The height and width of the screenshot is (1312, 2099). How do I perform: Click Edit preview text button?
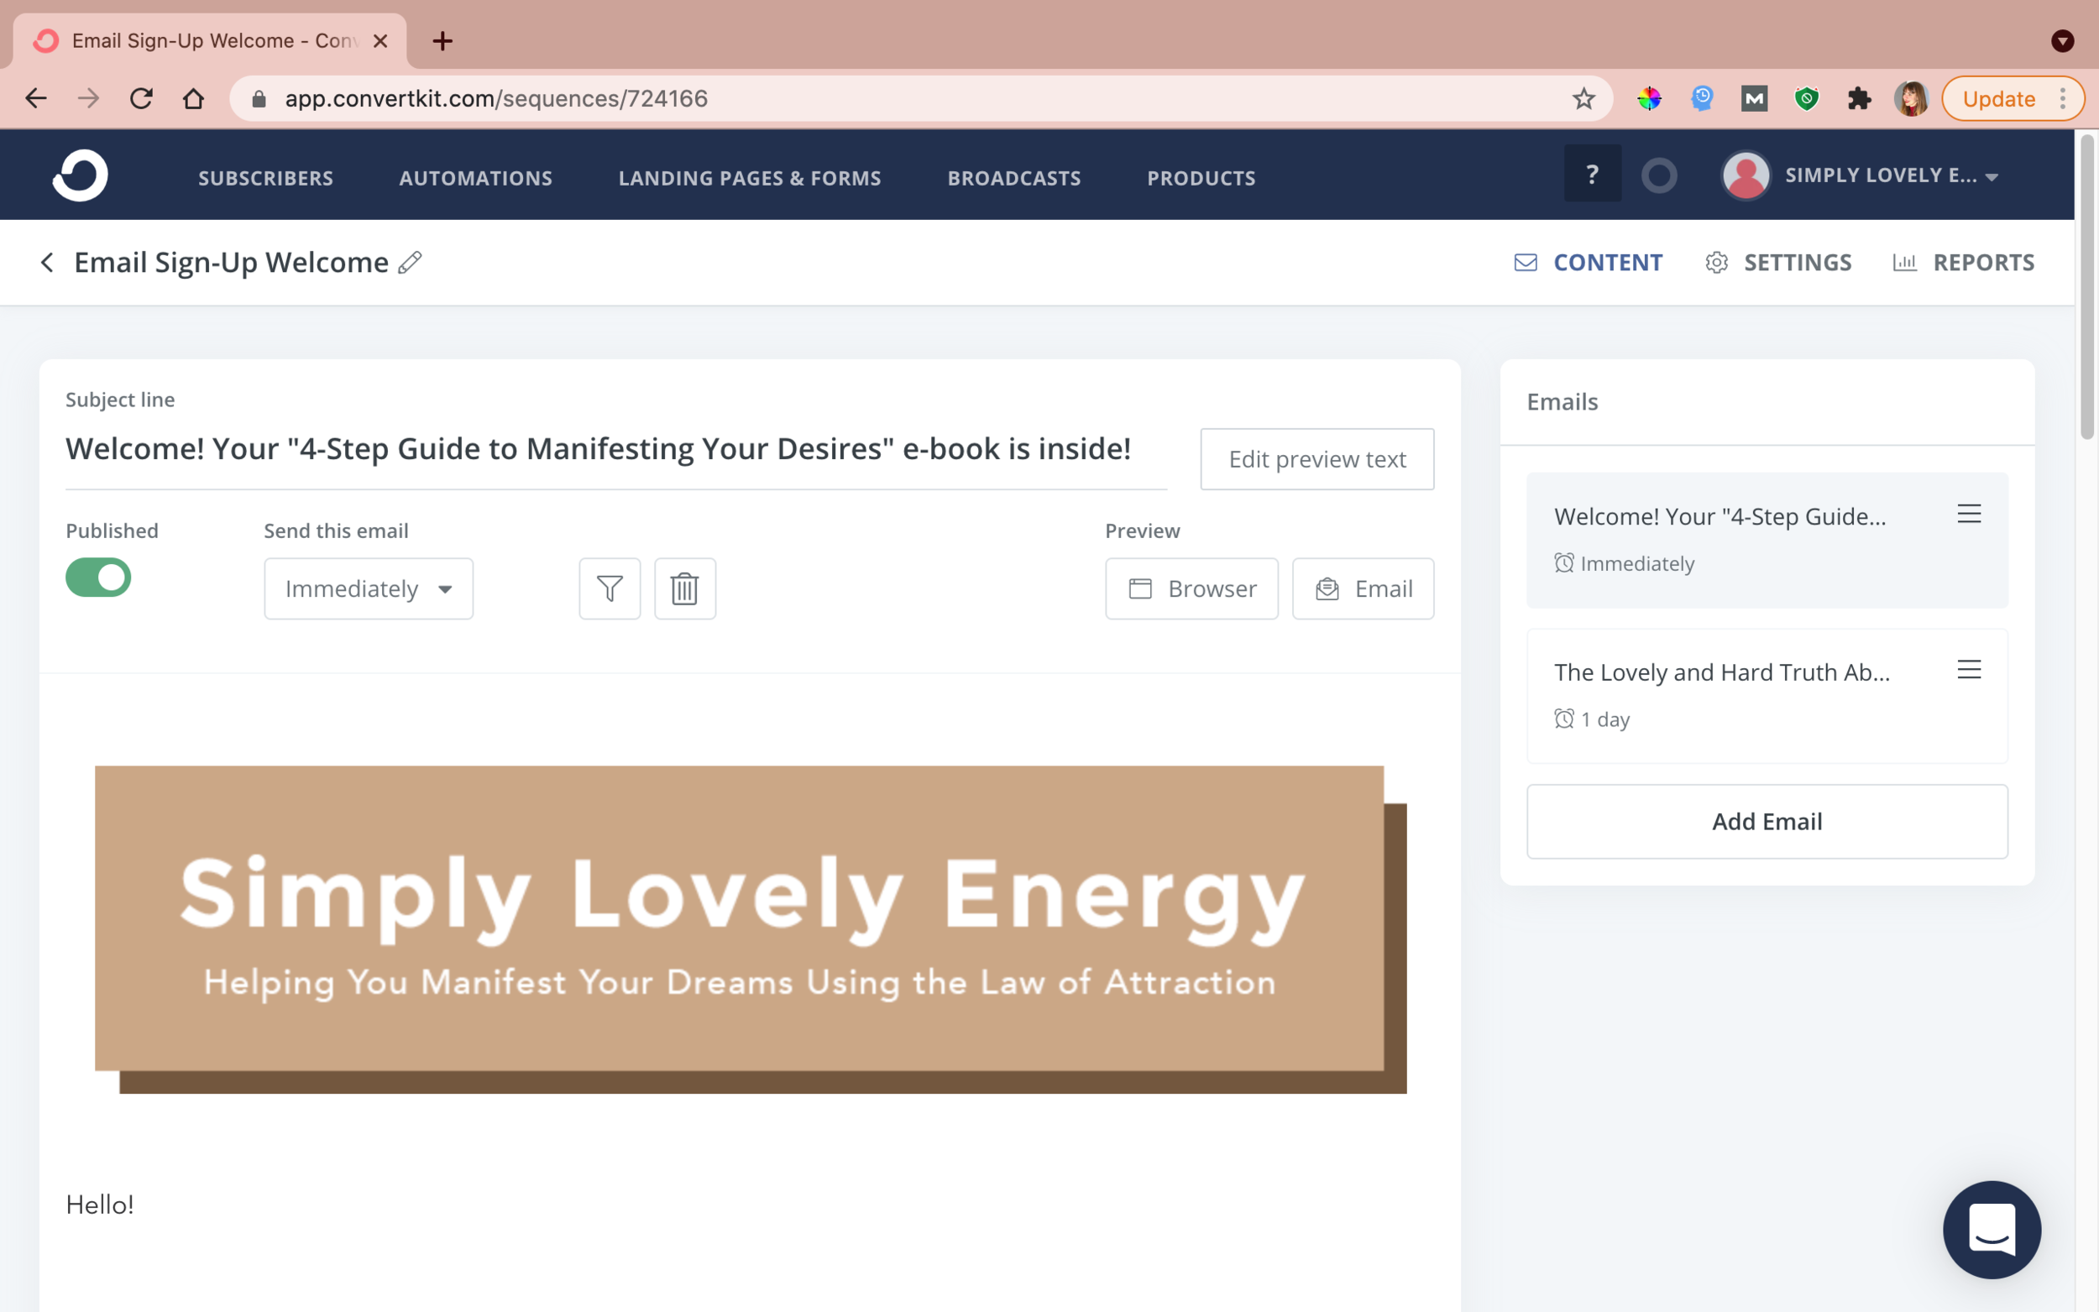pyautogui.click(x=1316, y=459)
